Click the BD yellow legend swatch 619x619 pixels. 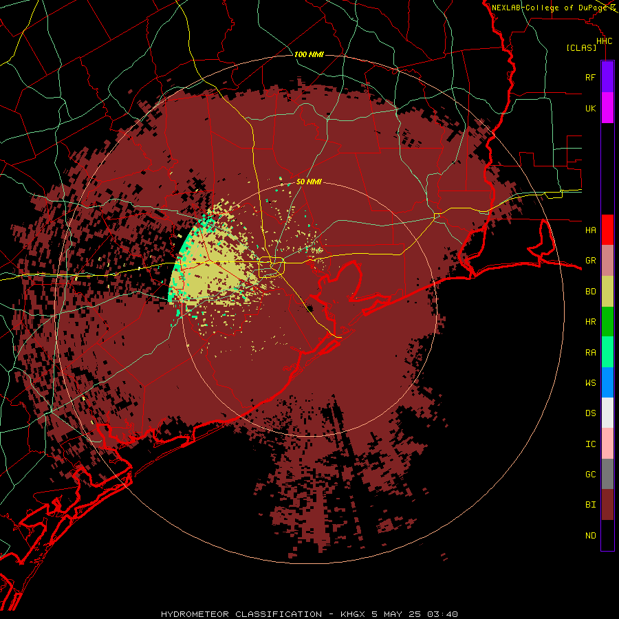pyautogui.click(x=607, y=292)
